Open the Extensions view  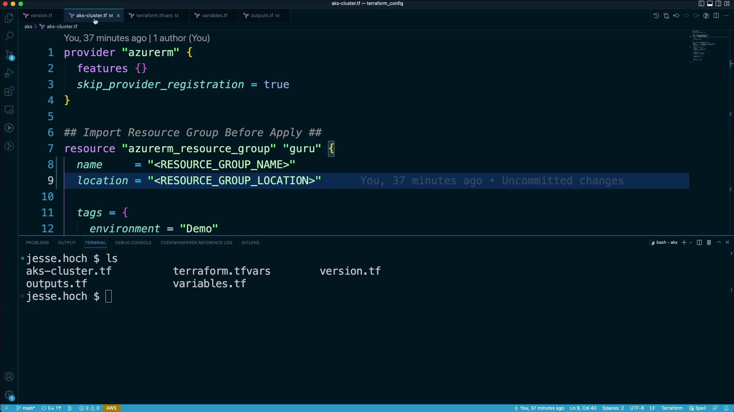point(9,92)
